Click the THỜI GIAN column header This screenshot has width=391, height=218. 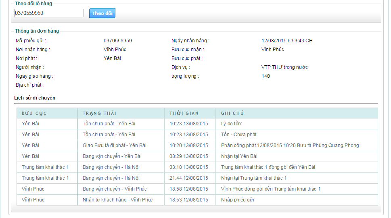[184, 113]
